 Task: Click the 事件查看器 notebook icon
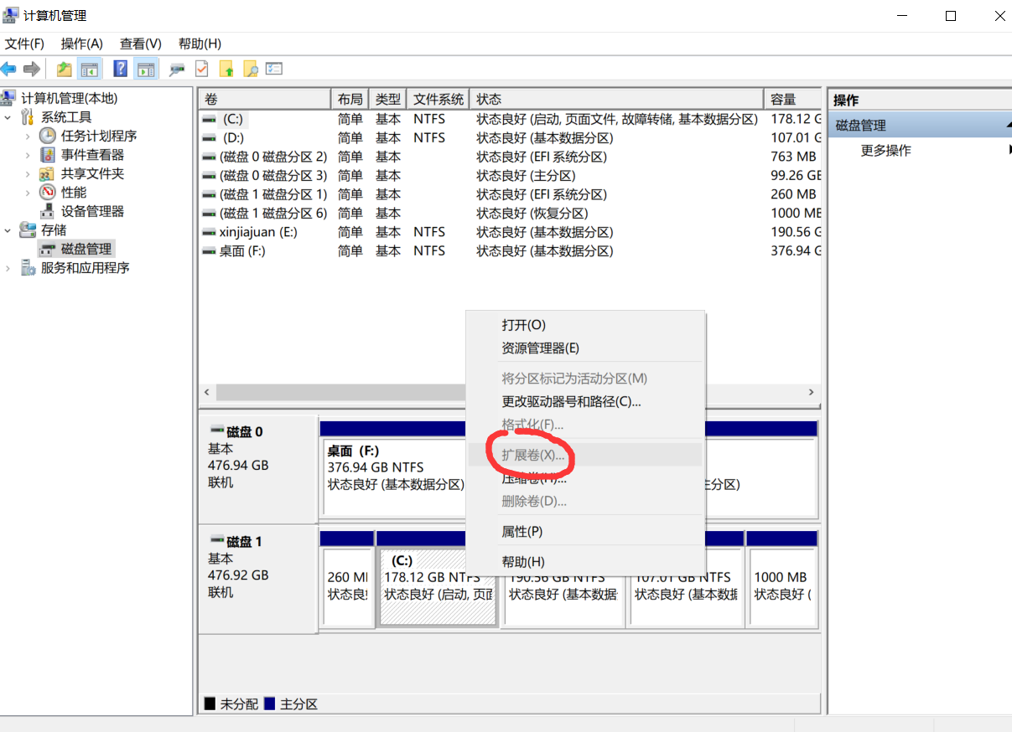(48, 155)
